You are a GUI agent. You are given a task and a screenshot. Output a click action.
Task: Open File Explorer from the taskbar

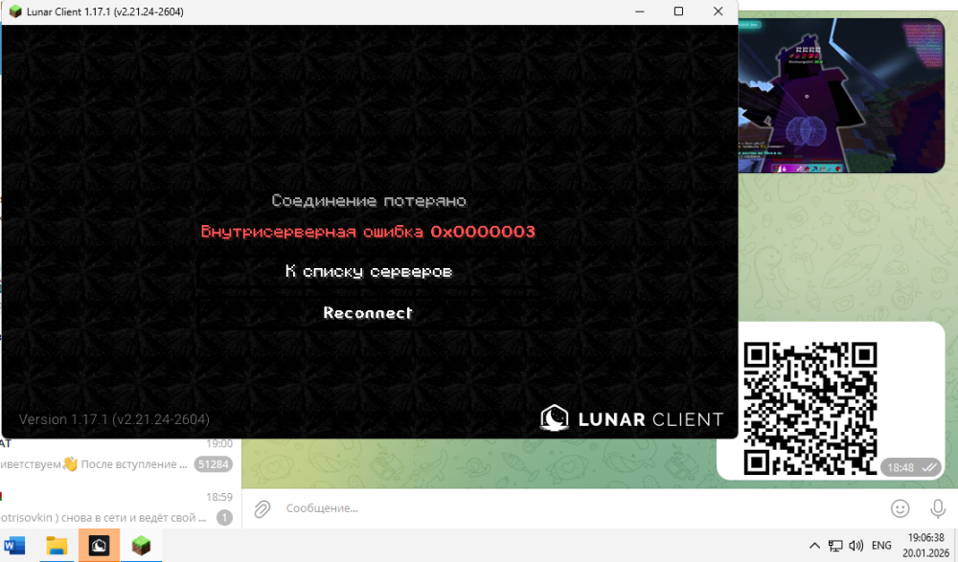click(x=57, y=545)
